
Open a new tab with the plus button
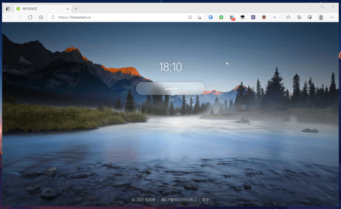tap(76, 9)
